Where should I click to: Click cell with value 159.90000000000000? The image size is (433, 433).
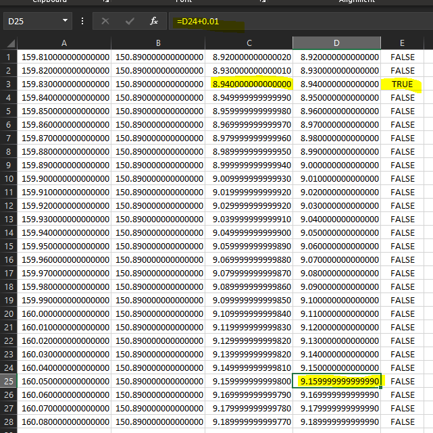pos(64,178)
